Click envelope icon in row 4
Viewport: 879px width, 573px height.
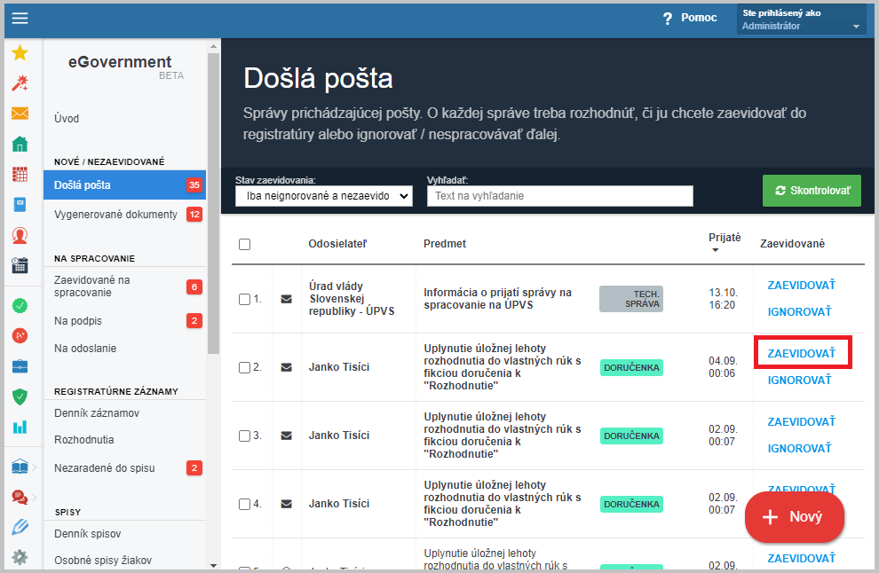pos(286,504)
